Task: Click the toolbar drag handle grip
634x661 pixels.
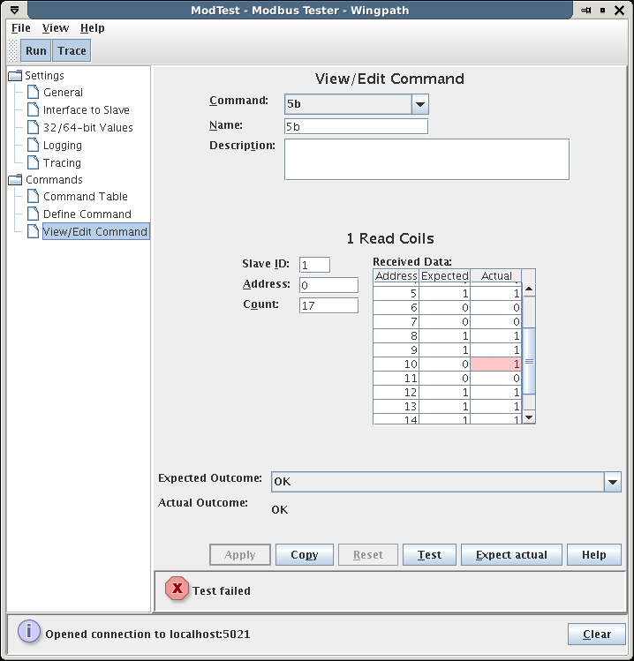Action: [x=13, y=50]
